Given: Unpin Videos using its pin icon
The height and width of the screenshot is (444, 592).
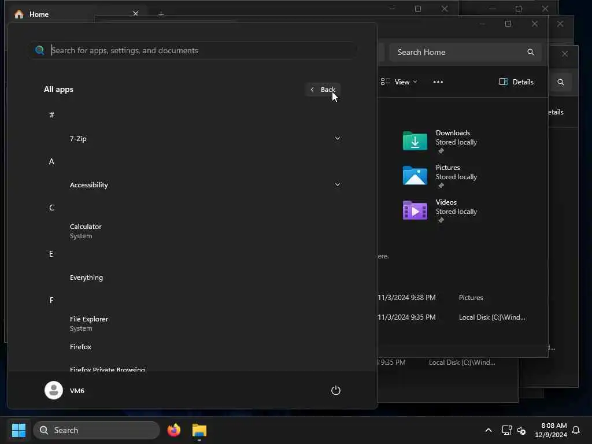Looking at the screenshot, I should pyautogui.click(x=441, y=220).
